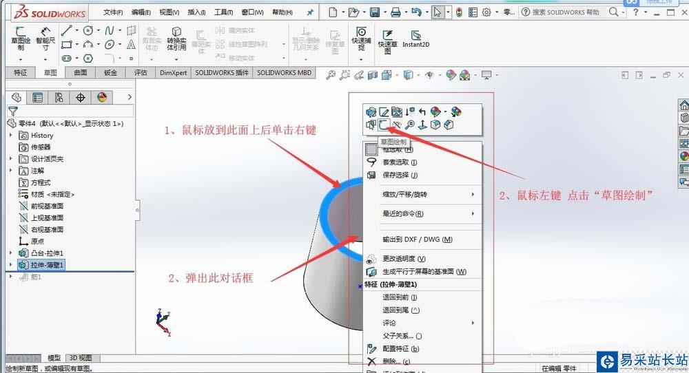Expand the 凸台-拉伸1 feature node
689x373 pixels.
coord(10,253)
